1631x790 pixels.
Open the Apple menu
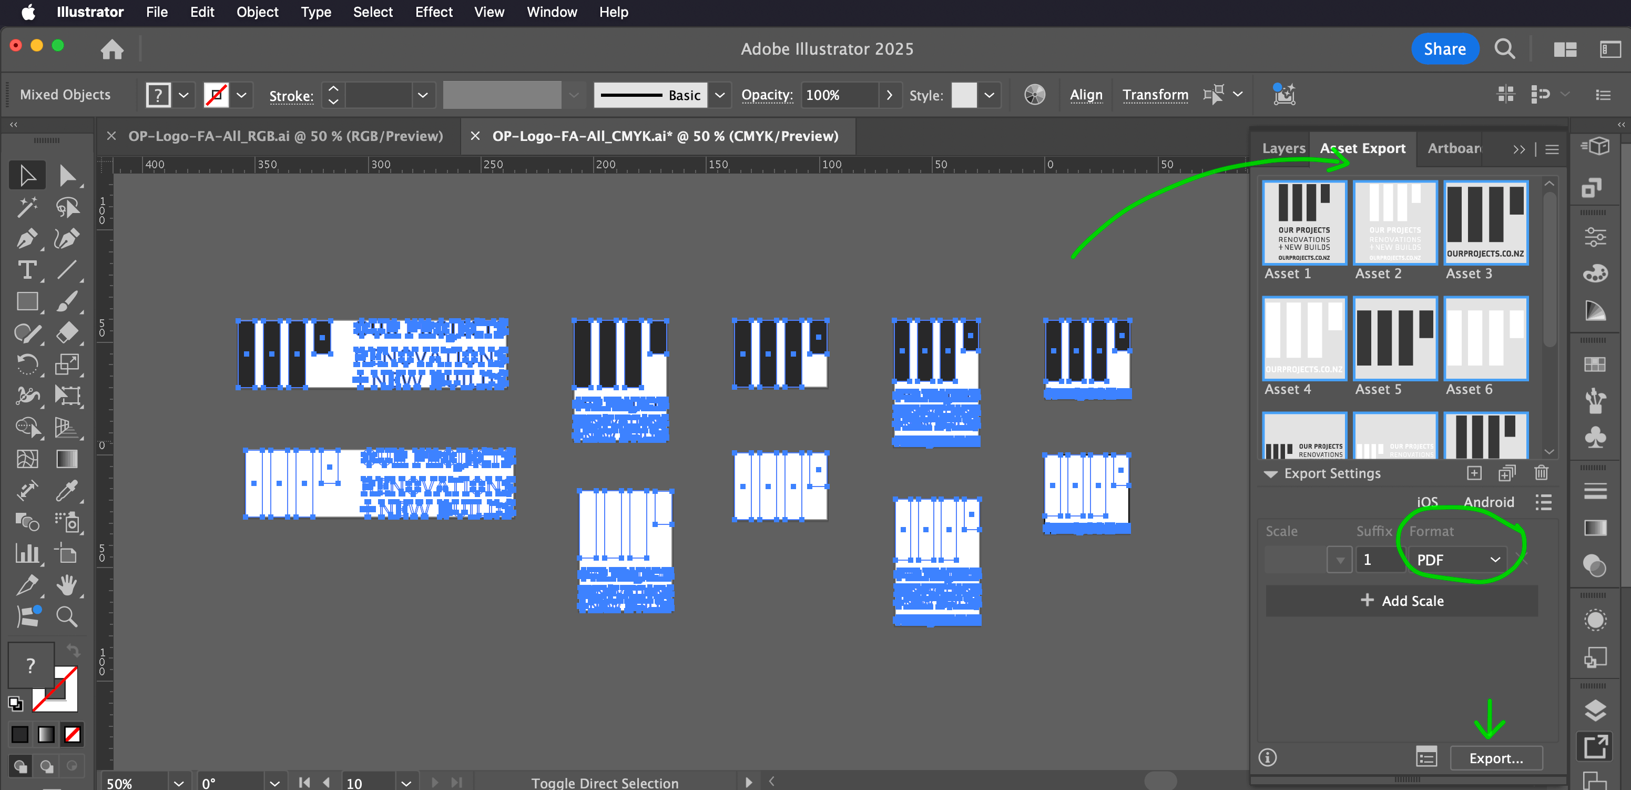click(28, 12)
